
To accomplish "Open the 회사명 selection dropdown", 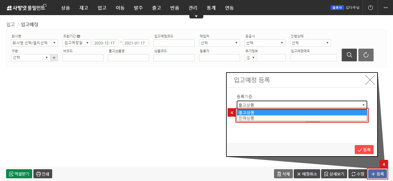I will tap(34, 43).
